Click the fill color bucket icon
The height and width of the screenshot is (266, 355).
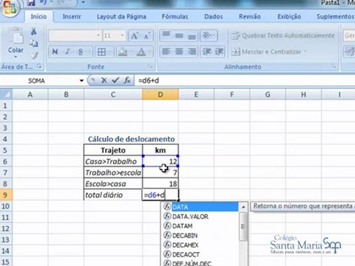click(x=123, y=52)
